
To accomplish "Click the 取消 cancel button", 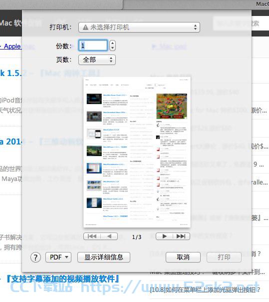I will [x=183, y=257].
